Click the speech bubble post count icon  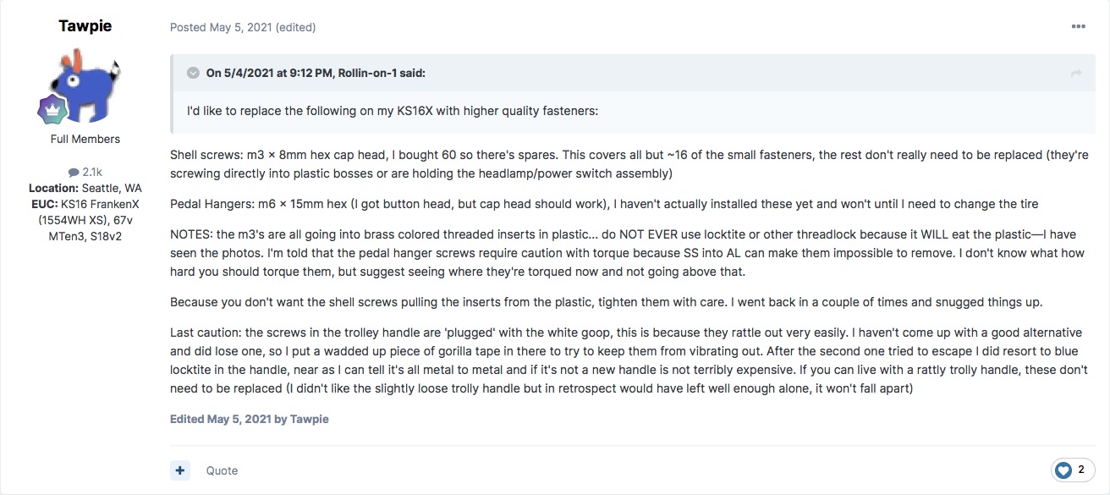tap(74, 172)
